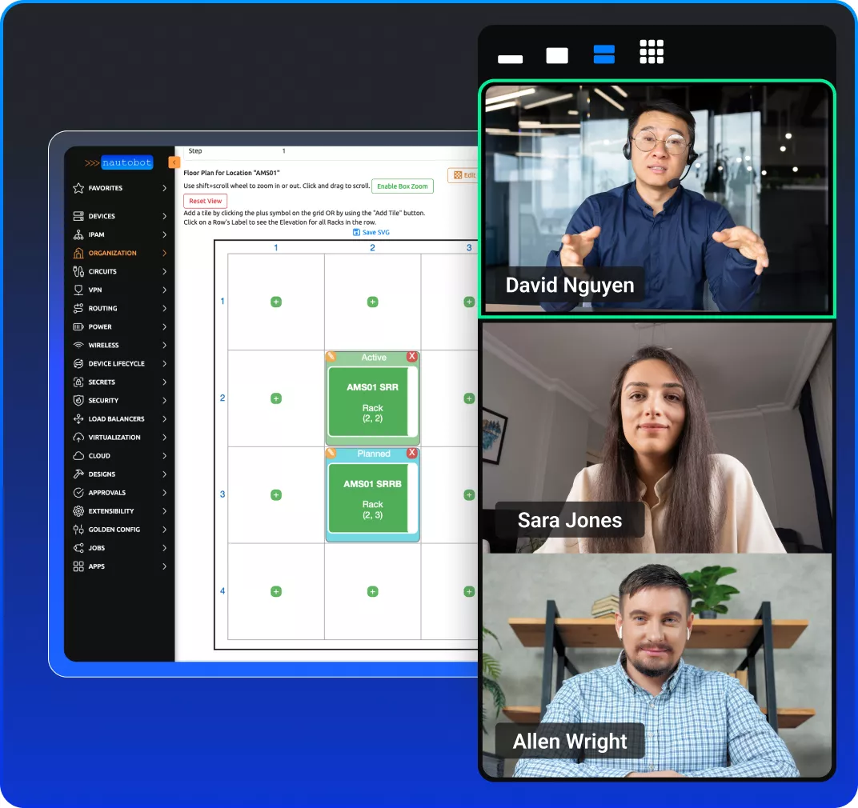Click the Golden Config icon

[78, 530]
